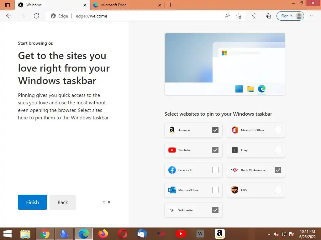Click the Microsoft Office logo

tap(234, 130)
